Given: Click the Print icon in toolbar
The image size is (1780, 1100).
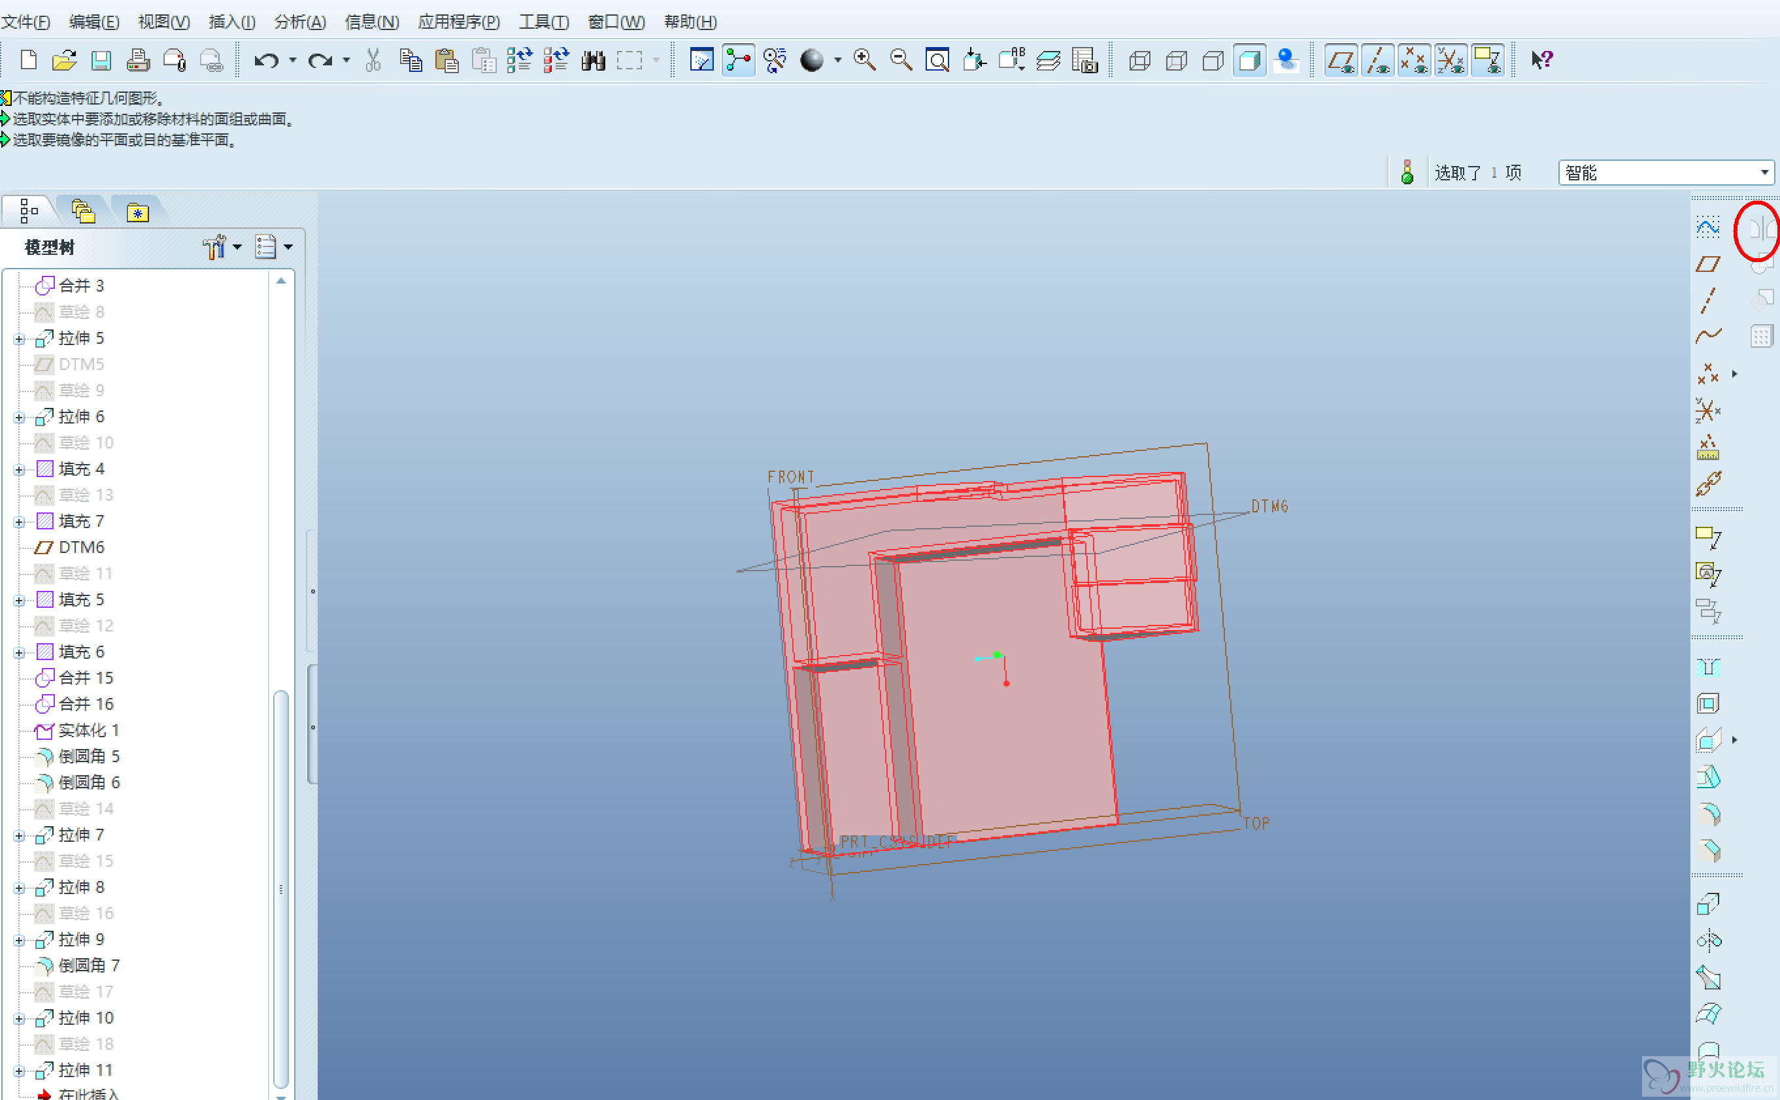Looking at the screenshot, I should pos(138,60).
